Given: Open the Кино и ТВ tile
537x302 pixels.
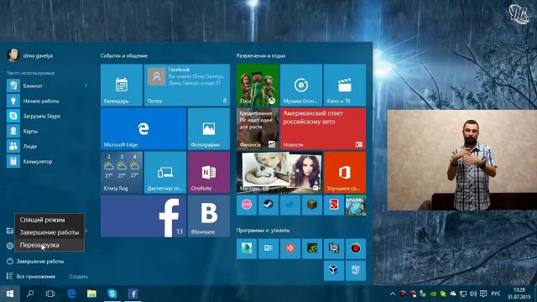Looking at the screenshot, I should (x=345, y=85).
